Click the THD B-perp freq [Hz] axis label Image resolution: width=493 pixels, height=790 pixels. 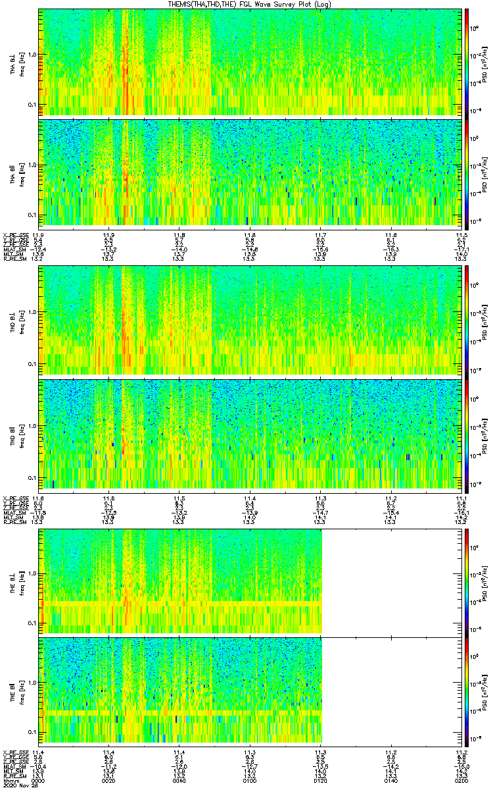(22, 322)
